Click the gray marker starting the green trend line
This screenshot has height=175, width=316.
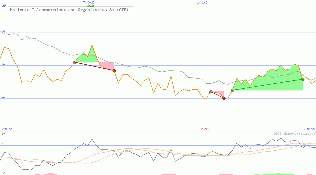coord(232,90)
